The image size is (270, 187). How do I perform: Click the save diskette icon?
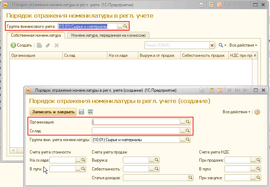[x=81, y=112]
